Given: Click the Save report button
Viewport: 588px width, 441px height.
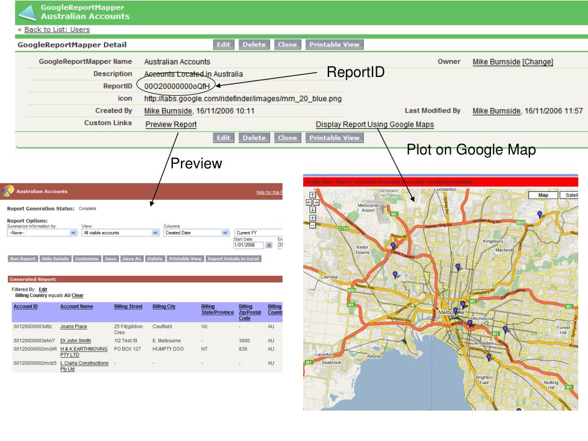Looking at the screenshot, I should click(x=111, y=259).
